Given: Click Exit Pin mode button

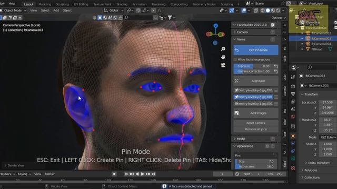Looking at the screenshot, I should coord(256,50).
